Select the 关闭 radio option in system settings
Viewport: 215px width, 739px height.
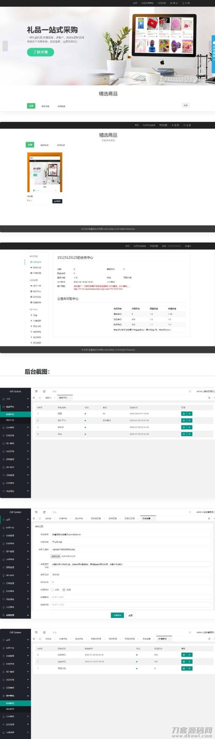tap(55, 590)
